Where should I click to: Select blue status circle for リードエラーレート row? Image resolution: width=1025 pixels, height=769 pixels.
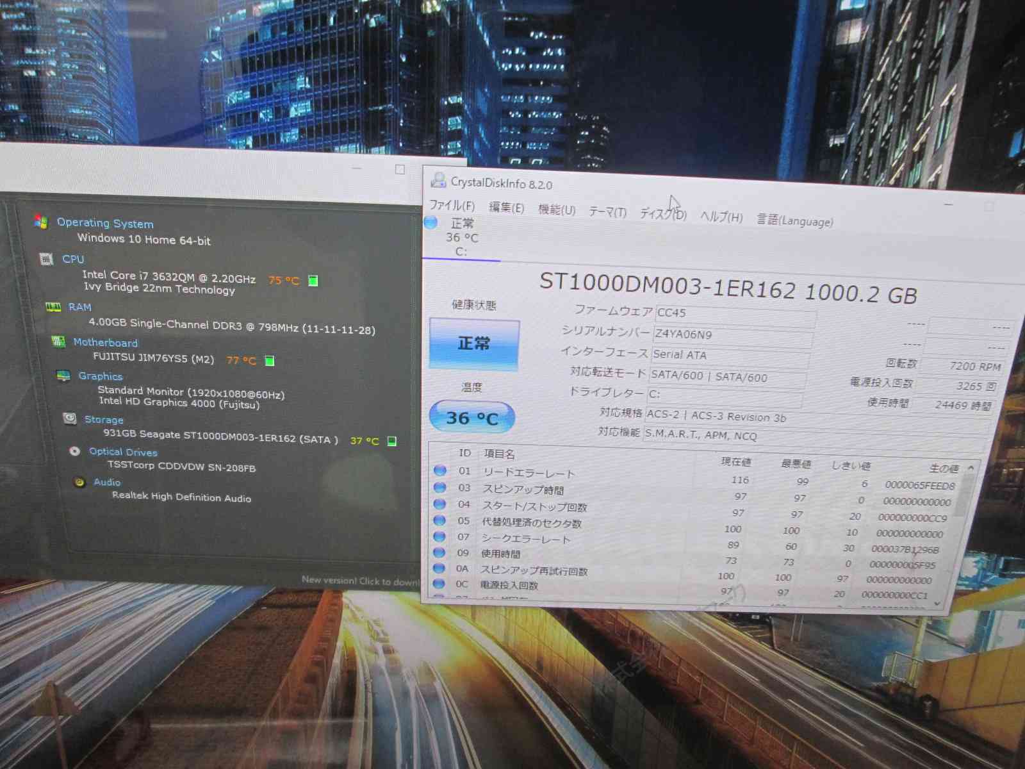pos(440,470)
